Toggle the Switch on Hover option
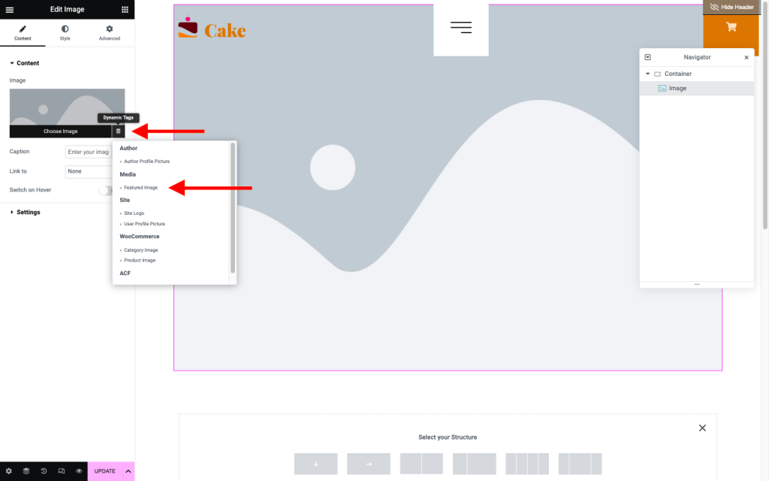Image resolution: width=769 pixels, height=481 pixels. point(104,190)
